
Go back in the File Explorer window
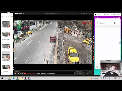[x=2, y=17]
